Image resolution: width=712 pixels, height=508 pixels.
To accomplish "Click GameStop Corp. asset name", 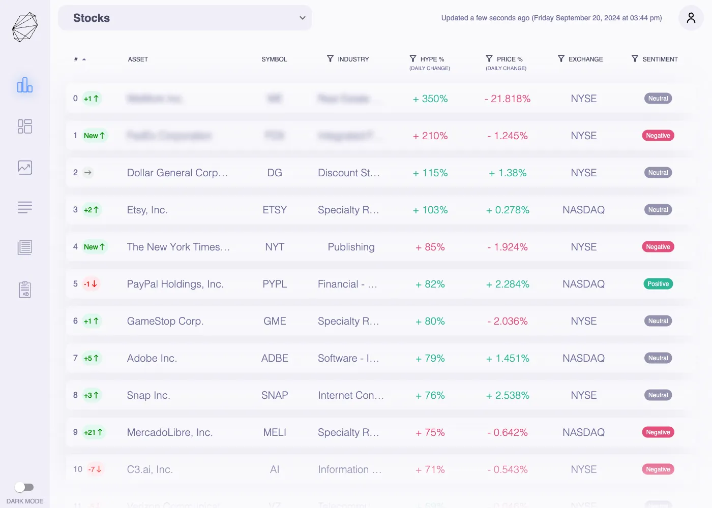I will [165, 321].
